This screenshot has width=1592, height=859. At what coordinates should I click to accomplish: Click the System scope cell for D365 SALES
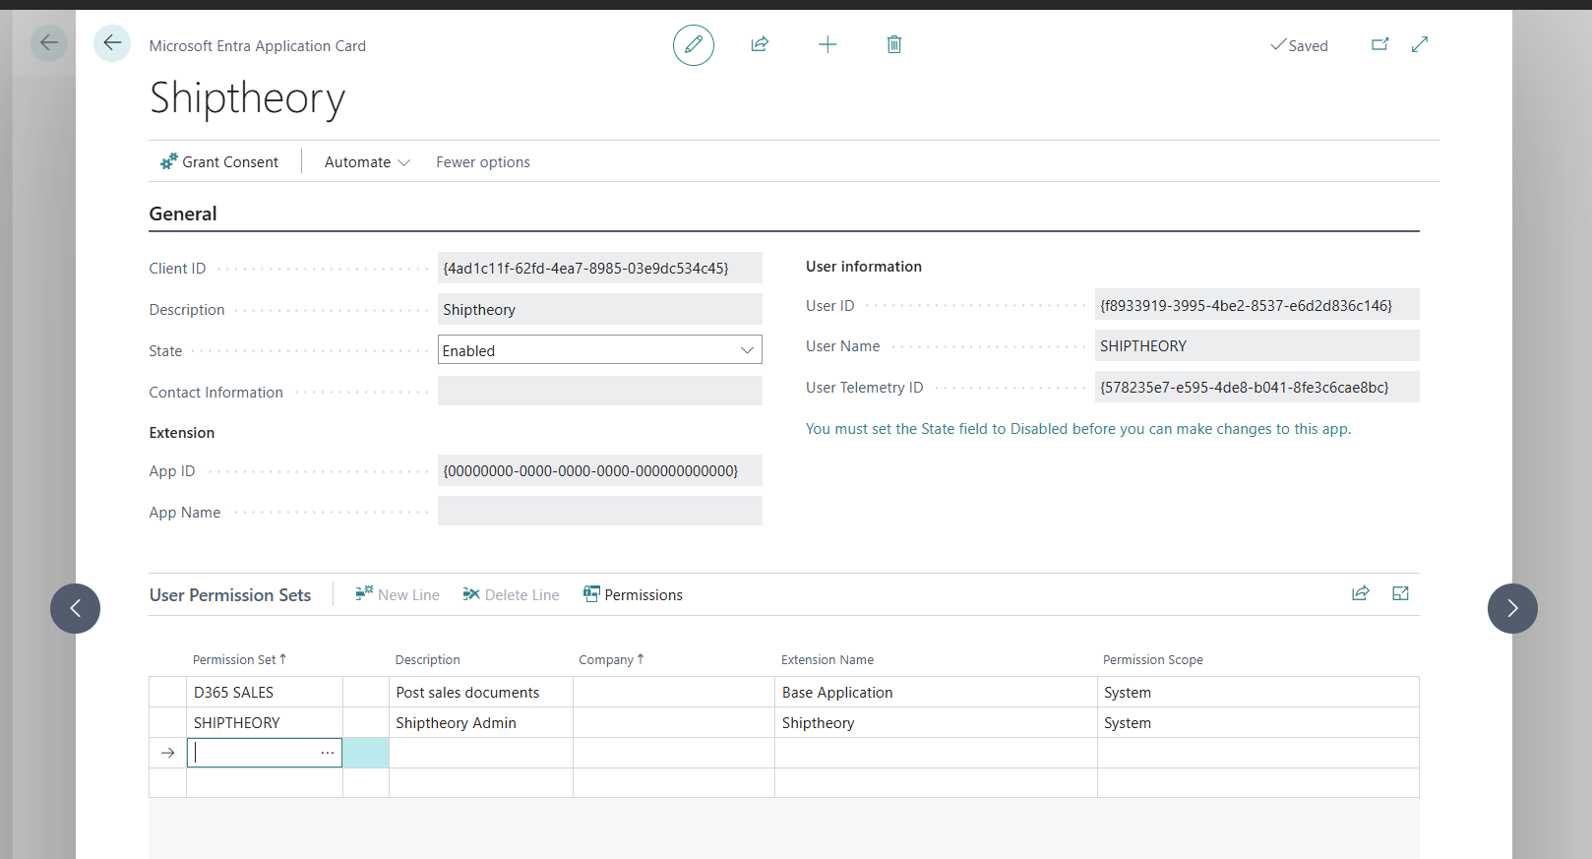(1258, 692)
